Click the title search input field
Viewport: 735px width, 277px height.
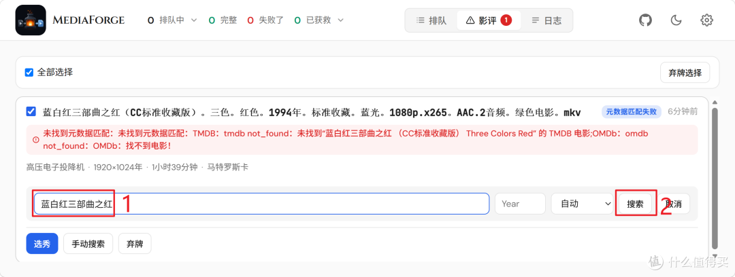261,204
